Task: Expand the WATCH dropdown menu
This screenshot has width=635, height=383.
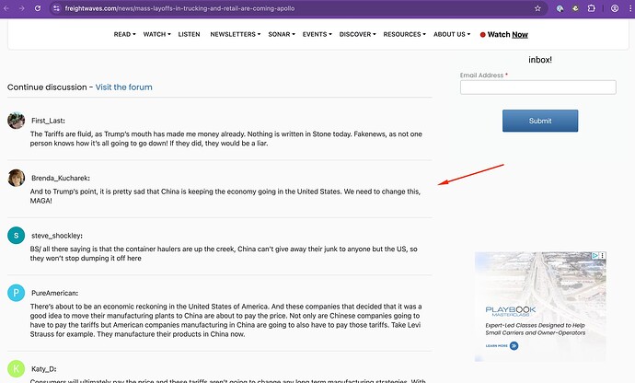Action: click(x=156, y=34)
